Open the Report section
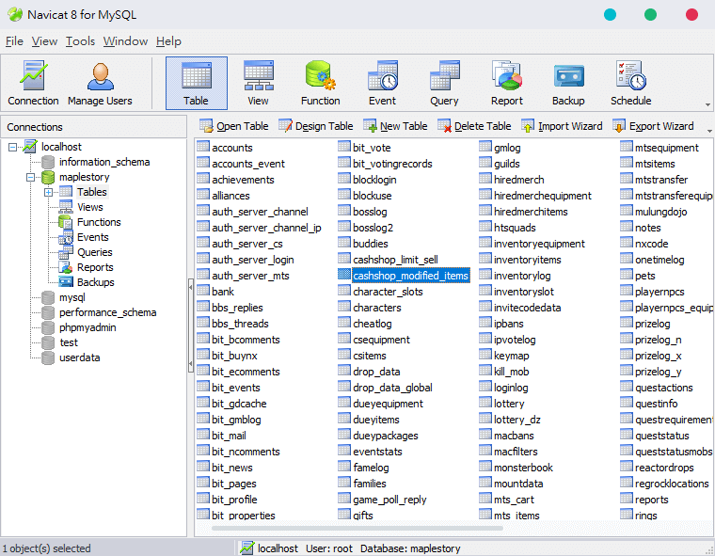The width and height of the screenshot is (715, 556). (506, 84)
